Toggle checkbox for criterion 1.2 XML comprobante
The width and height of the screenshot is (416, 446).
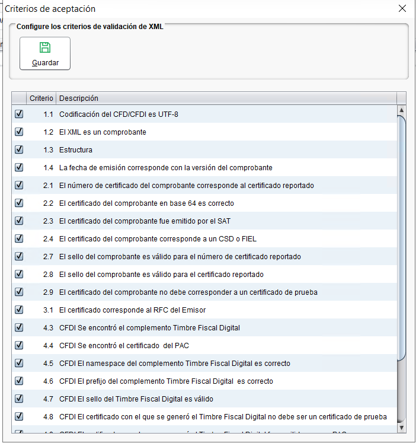click(19, 132)
